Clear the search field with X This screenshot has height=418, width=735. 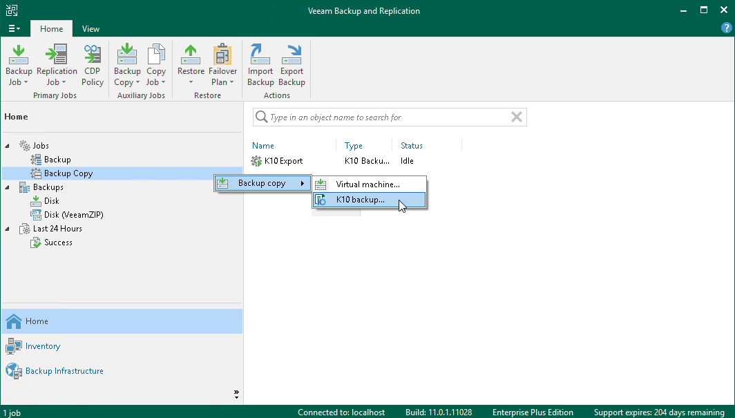coord(517,117)
